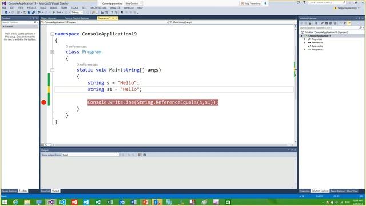Open the Sergiy Baydachnyy account dropdown
This screenshot has width=366, height=206.
347,8
